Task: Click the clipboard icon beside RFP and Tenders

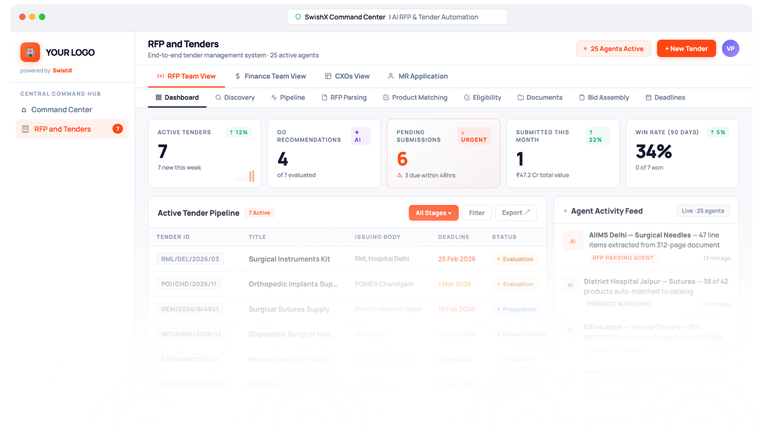Action: pyautogui.click(x=25, y=129)
